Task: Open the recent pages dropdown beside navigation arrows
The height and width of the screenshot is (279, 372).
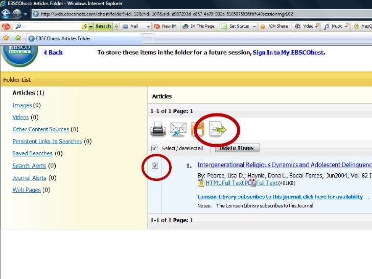Action: pyautogui.click(x=26, y=14)
